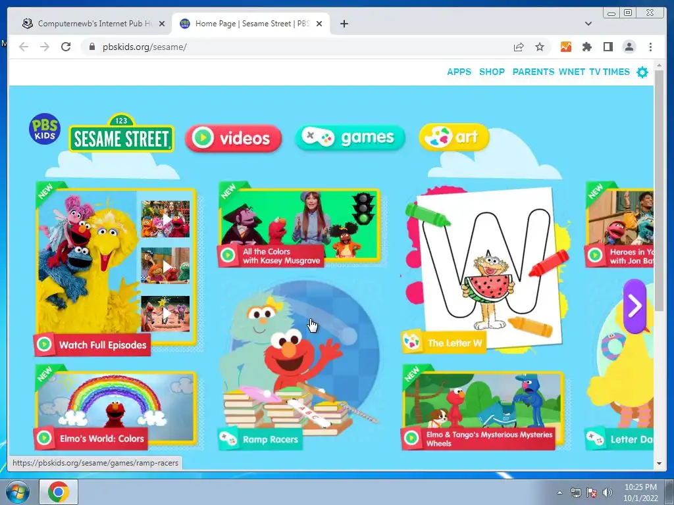674x505 pixels.
Task: Toggle the Chrome side panel icon
Action: tap(608, 47)
